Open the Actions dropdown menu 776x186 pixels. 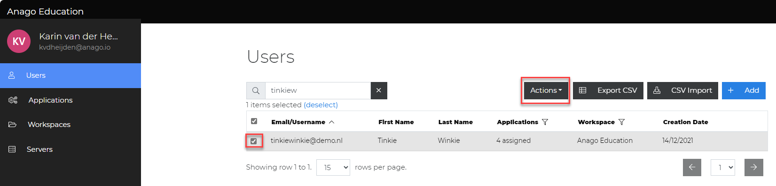tap(546, 90)
